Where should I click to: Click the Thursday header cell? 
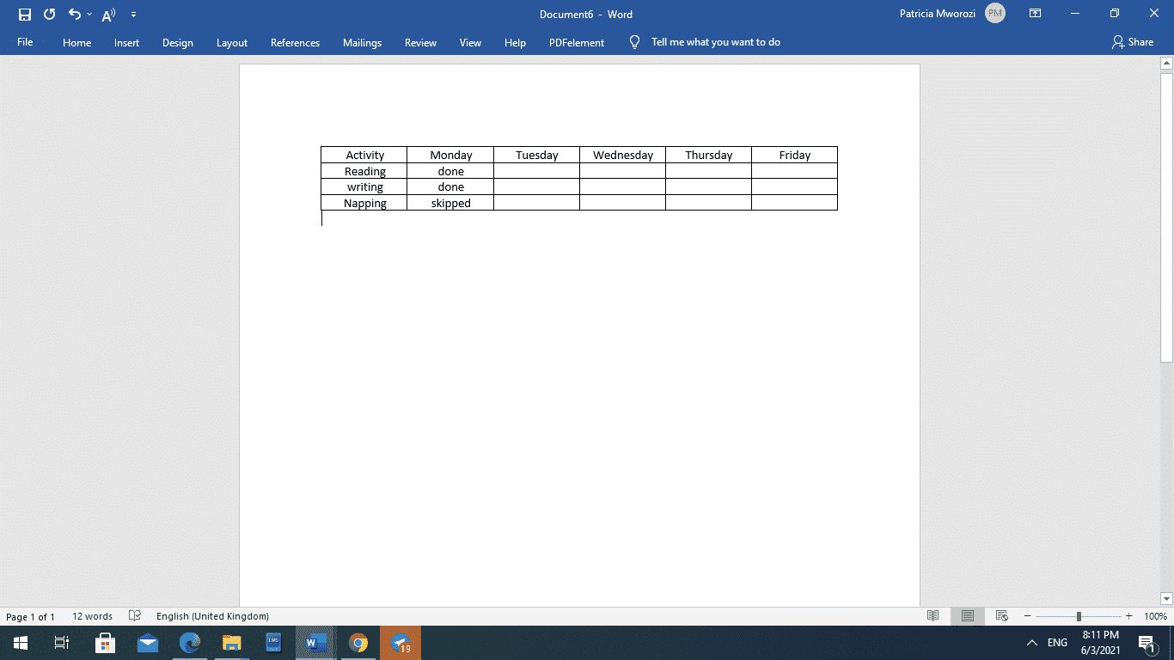(708, 155)
